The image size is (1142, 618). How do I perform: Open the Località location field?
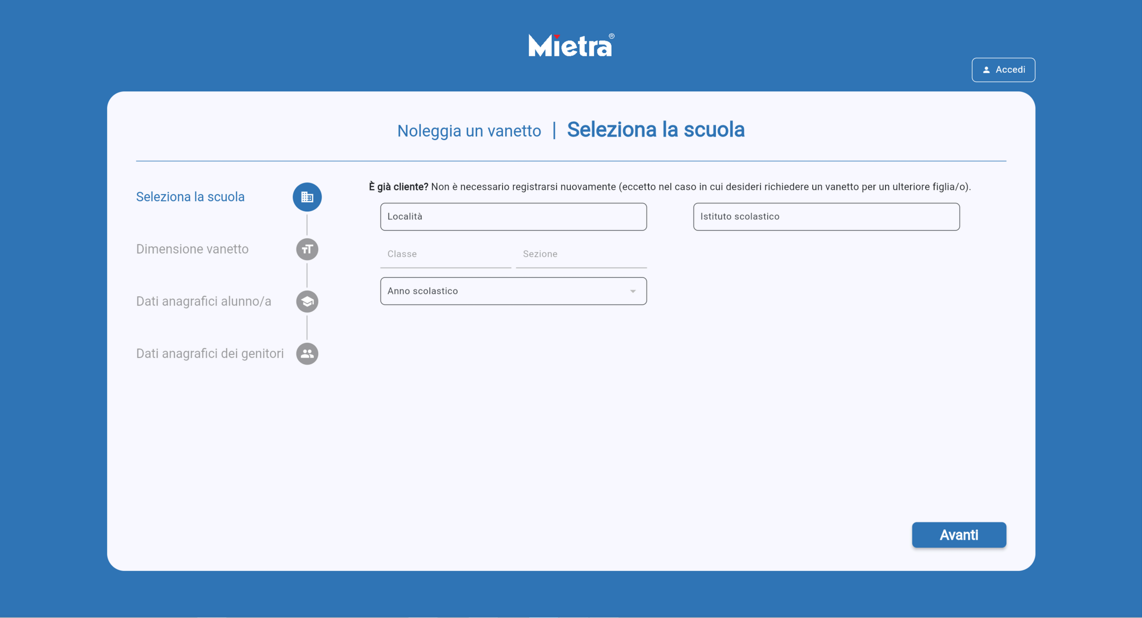pos(513,217)
